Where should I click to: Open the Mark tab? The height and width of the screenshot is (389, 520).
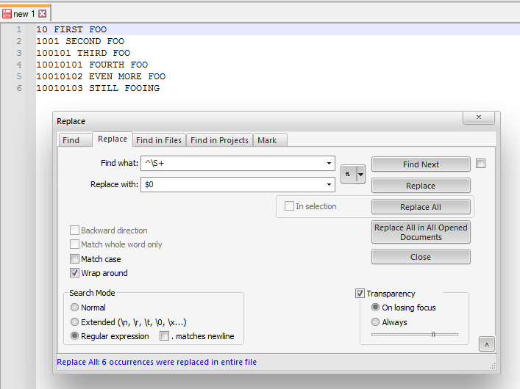[267, 140]
